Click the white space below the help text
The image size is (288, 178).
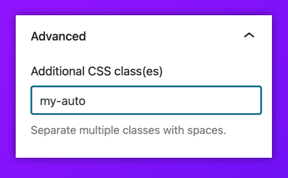click(144, 147)
